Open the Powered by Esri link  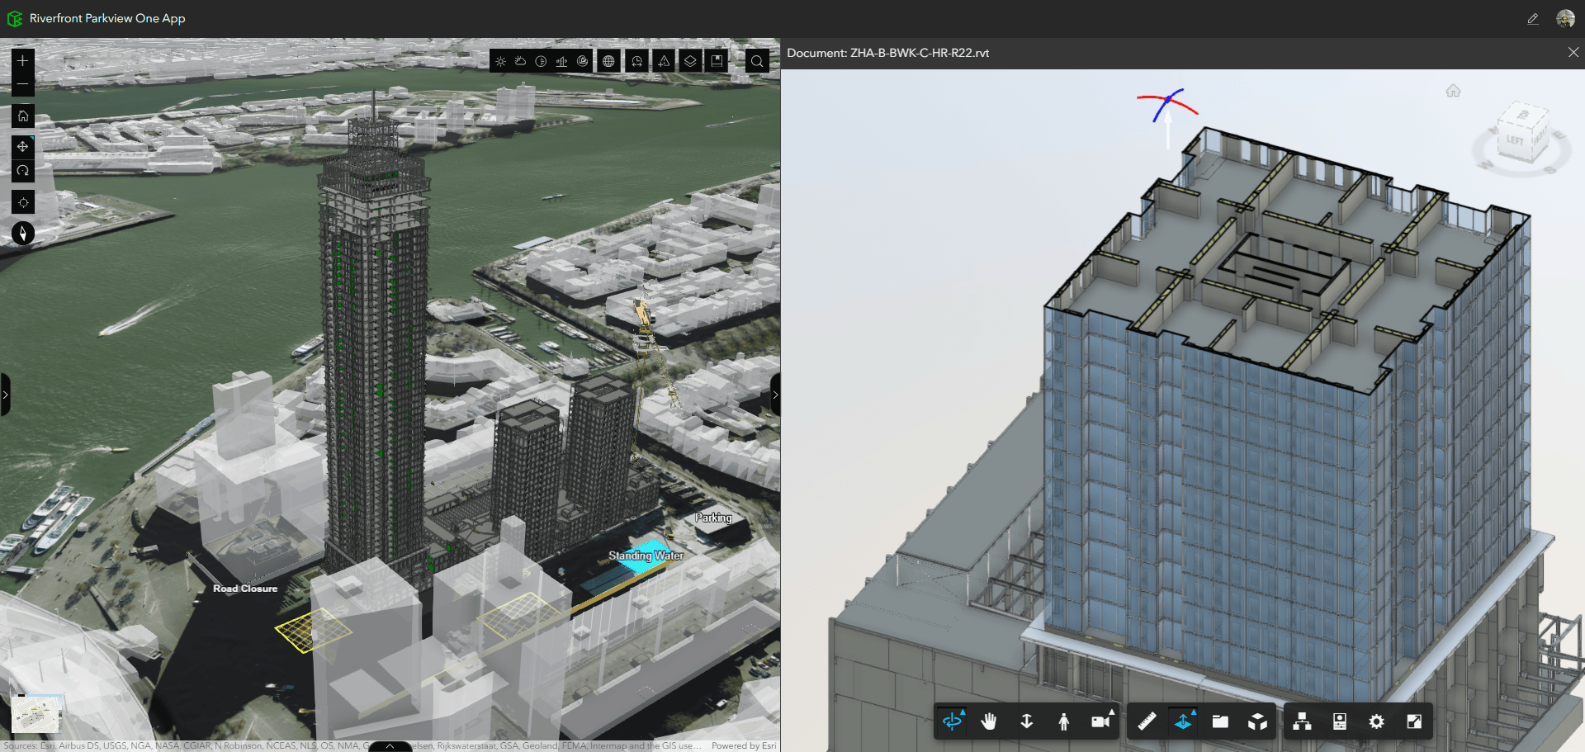[741, 745]
